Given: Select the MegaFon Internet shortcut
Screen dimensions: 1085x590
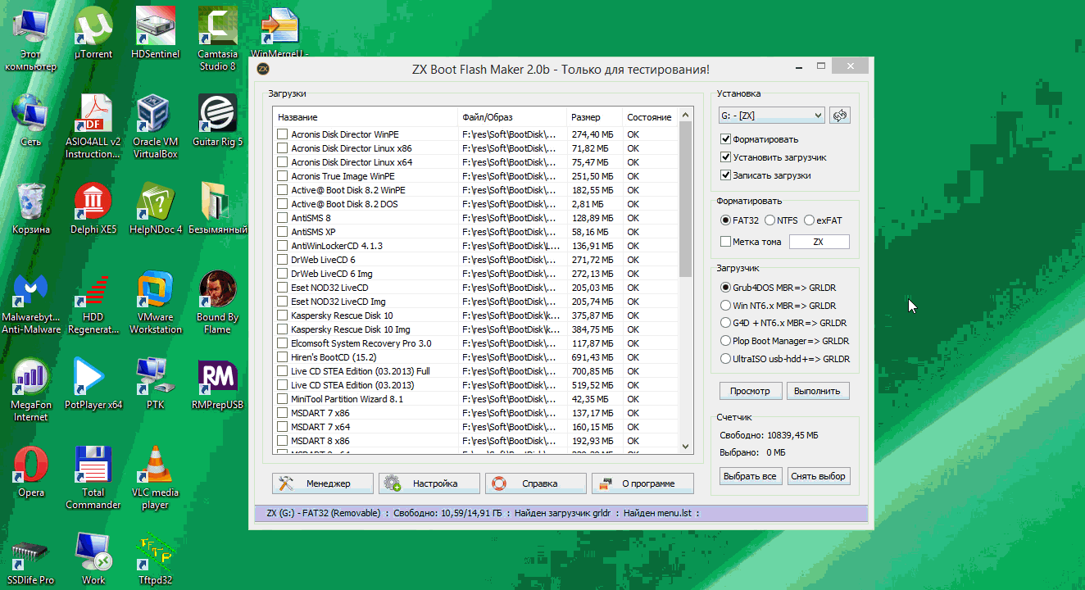Looking at the screenshot, I should (31, 390).
